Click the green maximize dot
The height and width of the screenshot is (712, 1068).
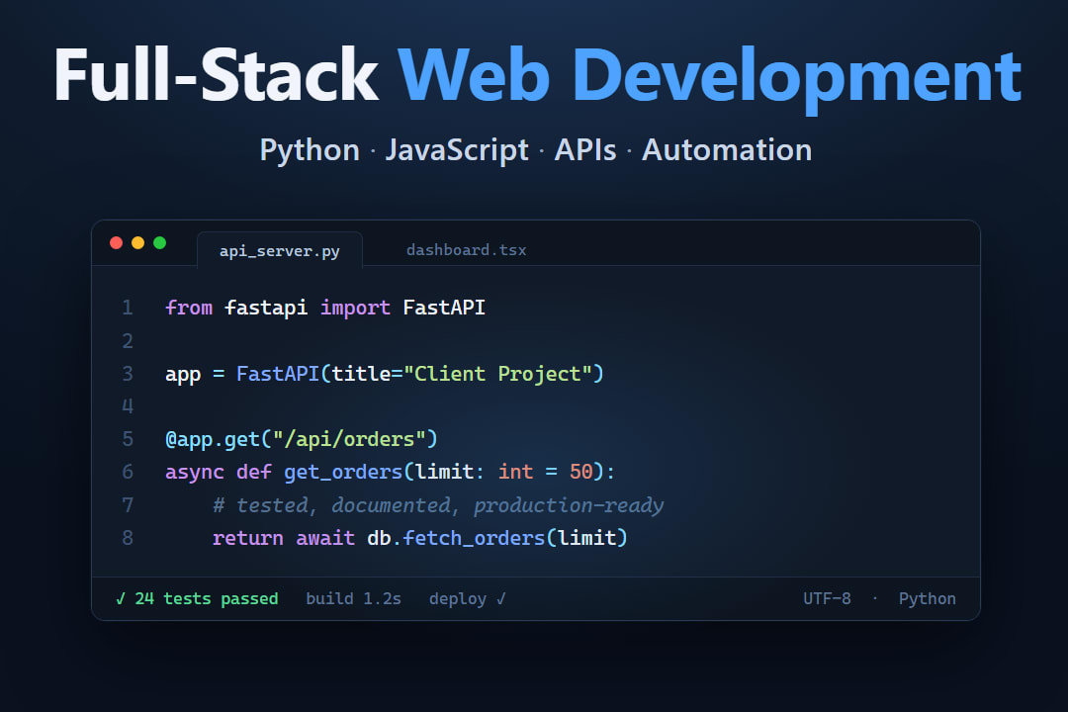pos(159,243)
